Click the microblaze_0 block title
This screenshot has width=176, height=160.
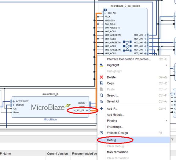50,94
